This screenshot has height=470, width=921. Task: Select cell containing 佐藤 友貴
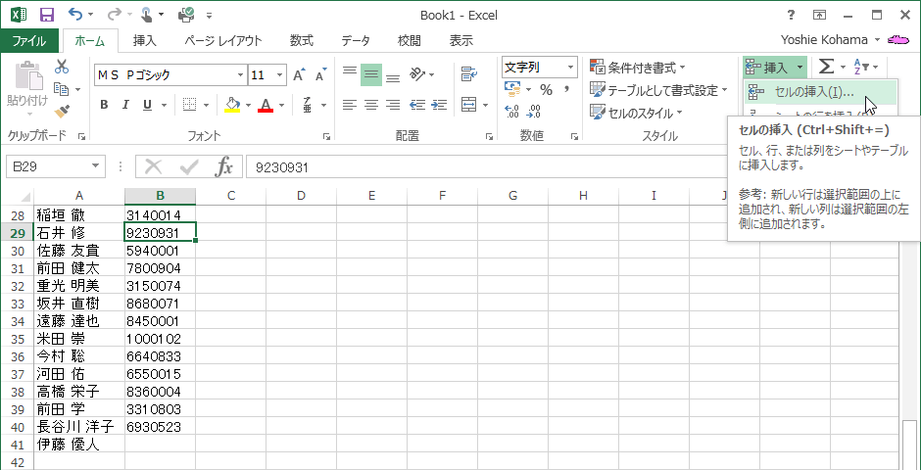(x=79, y=251)
